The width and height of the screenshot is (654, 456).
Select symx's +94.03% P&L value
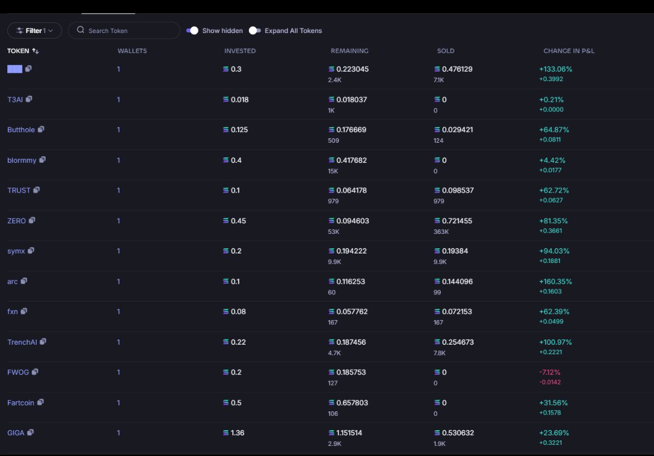pos(554,251)
